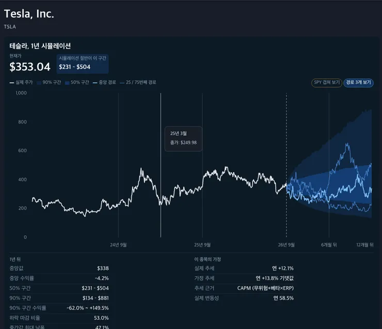The width and height of the screenshot is (382, 329).
Task: Click the 하락 마감 비율 53.0% value
Action: point(101,318)
